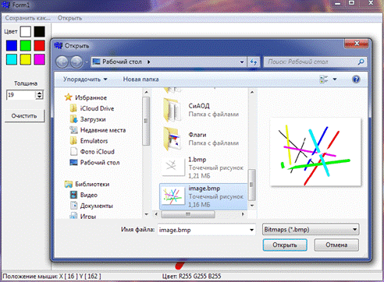The height and width of the screenshot is (282, 384).
Task: Click the Открыть button in dialog
Action: pyautogui.click(x=285, y=245)
